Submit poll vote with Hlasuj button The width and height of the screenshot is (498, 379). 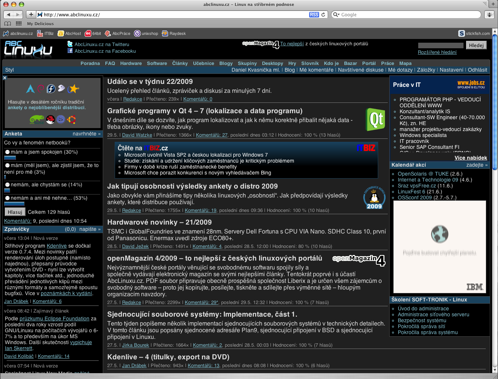click(15, 212)
